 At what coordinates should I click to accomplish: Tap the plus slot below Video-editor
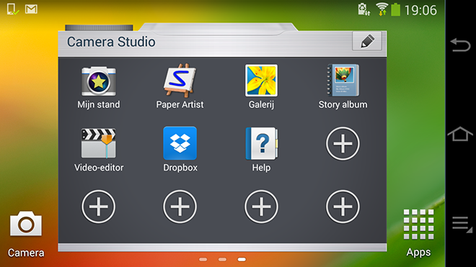(98, 207)
